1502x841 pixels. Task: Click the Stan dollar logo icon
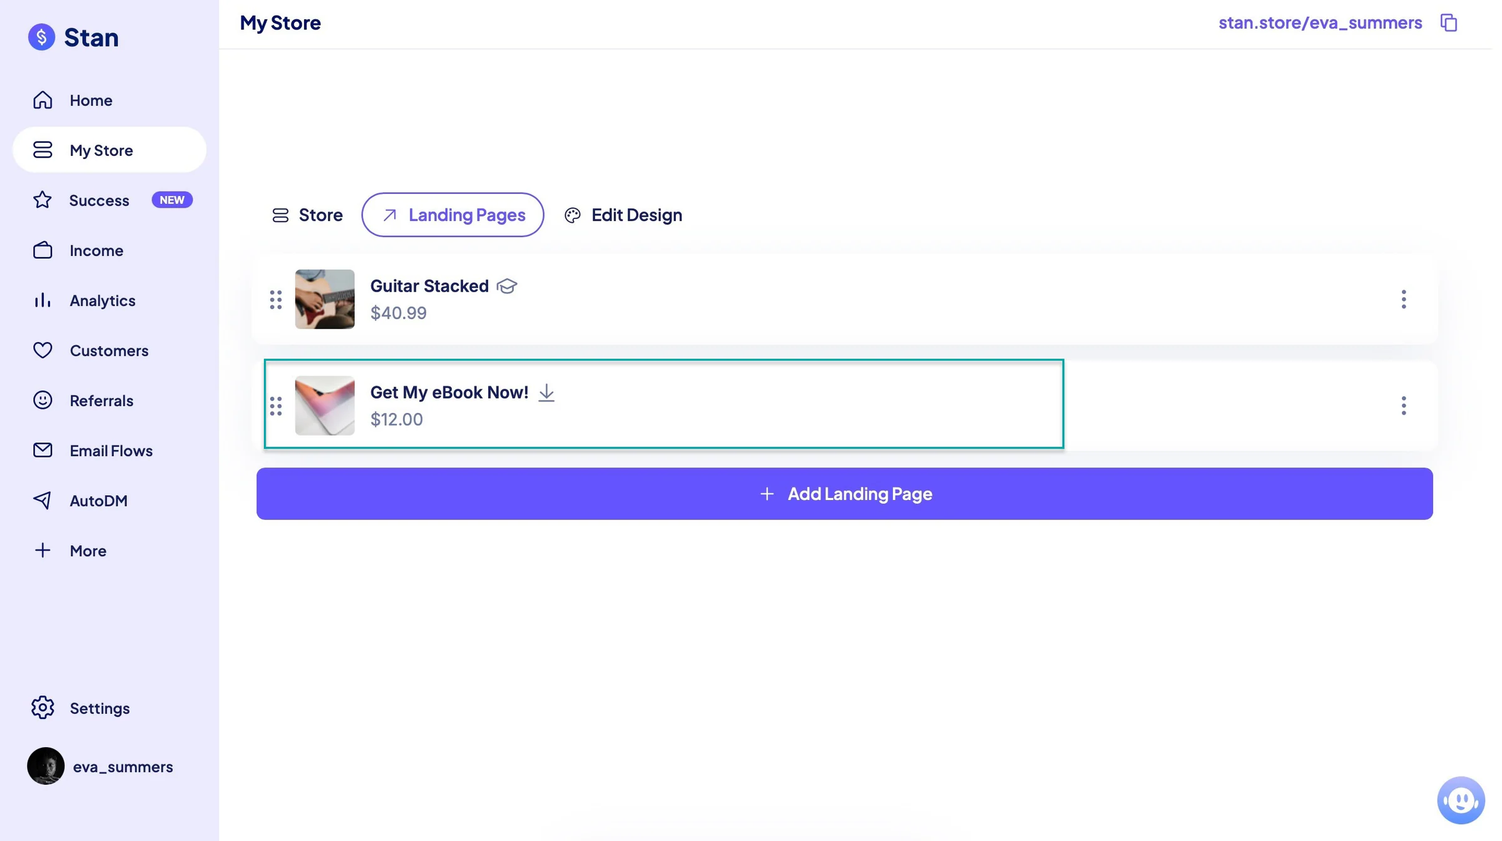tap(41, 37)
